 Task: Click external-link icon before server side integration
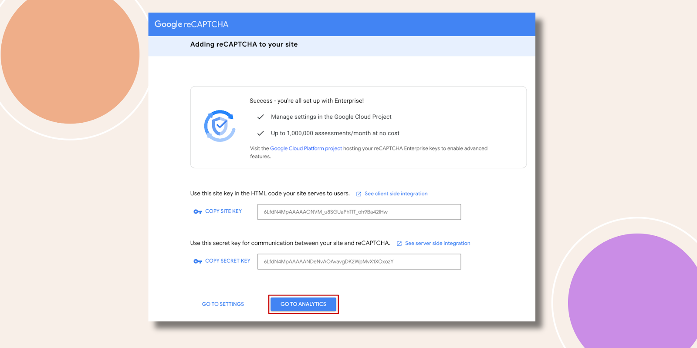coord(399,244)
